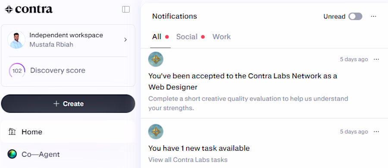Toggle the Unread notifications switch
This screenshot has width=388, height=168.
[x=355, y=16]
